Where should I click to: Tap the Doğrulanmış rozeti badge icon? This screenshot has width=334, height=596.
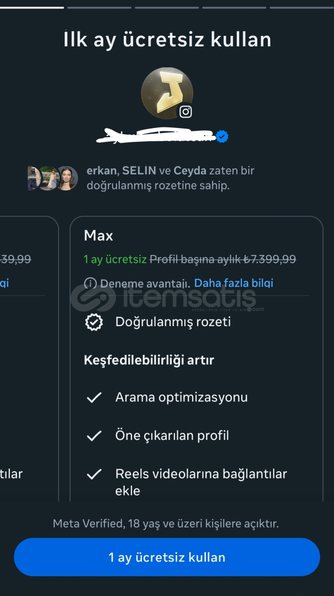click(x=94, y=322)
